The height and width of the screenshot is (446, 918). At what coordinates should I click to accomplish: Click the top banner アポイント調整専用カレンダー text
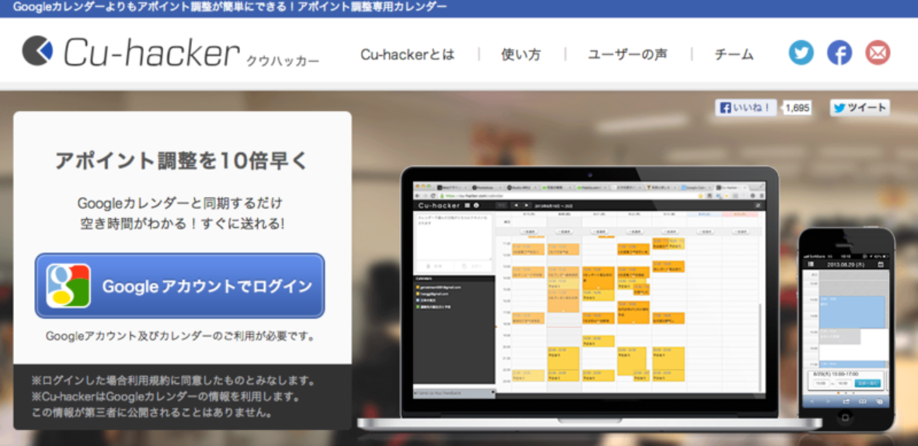coord(371,8)
